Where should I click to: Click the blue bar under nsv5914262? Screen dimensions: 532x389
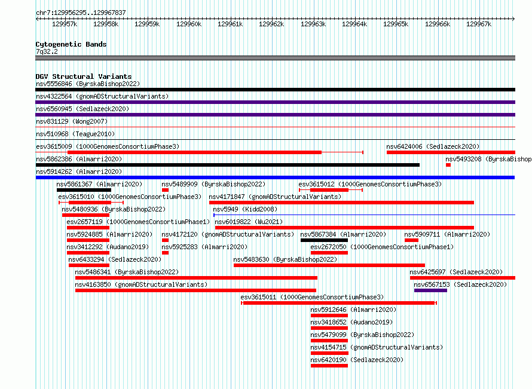point(275,177)
